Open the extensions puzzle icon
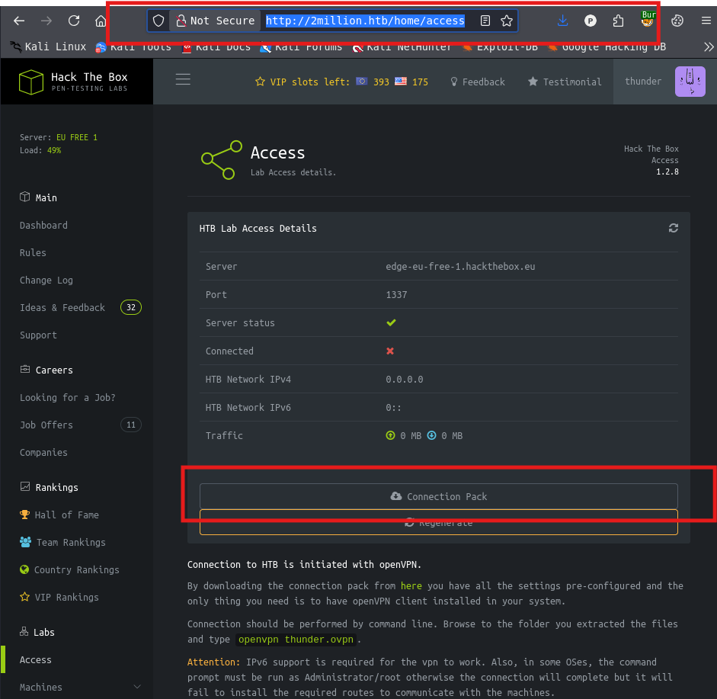 tap(618, 21)
